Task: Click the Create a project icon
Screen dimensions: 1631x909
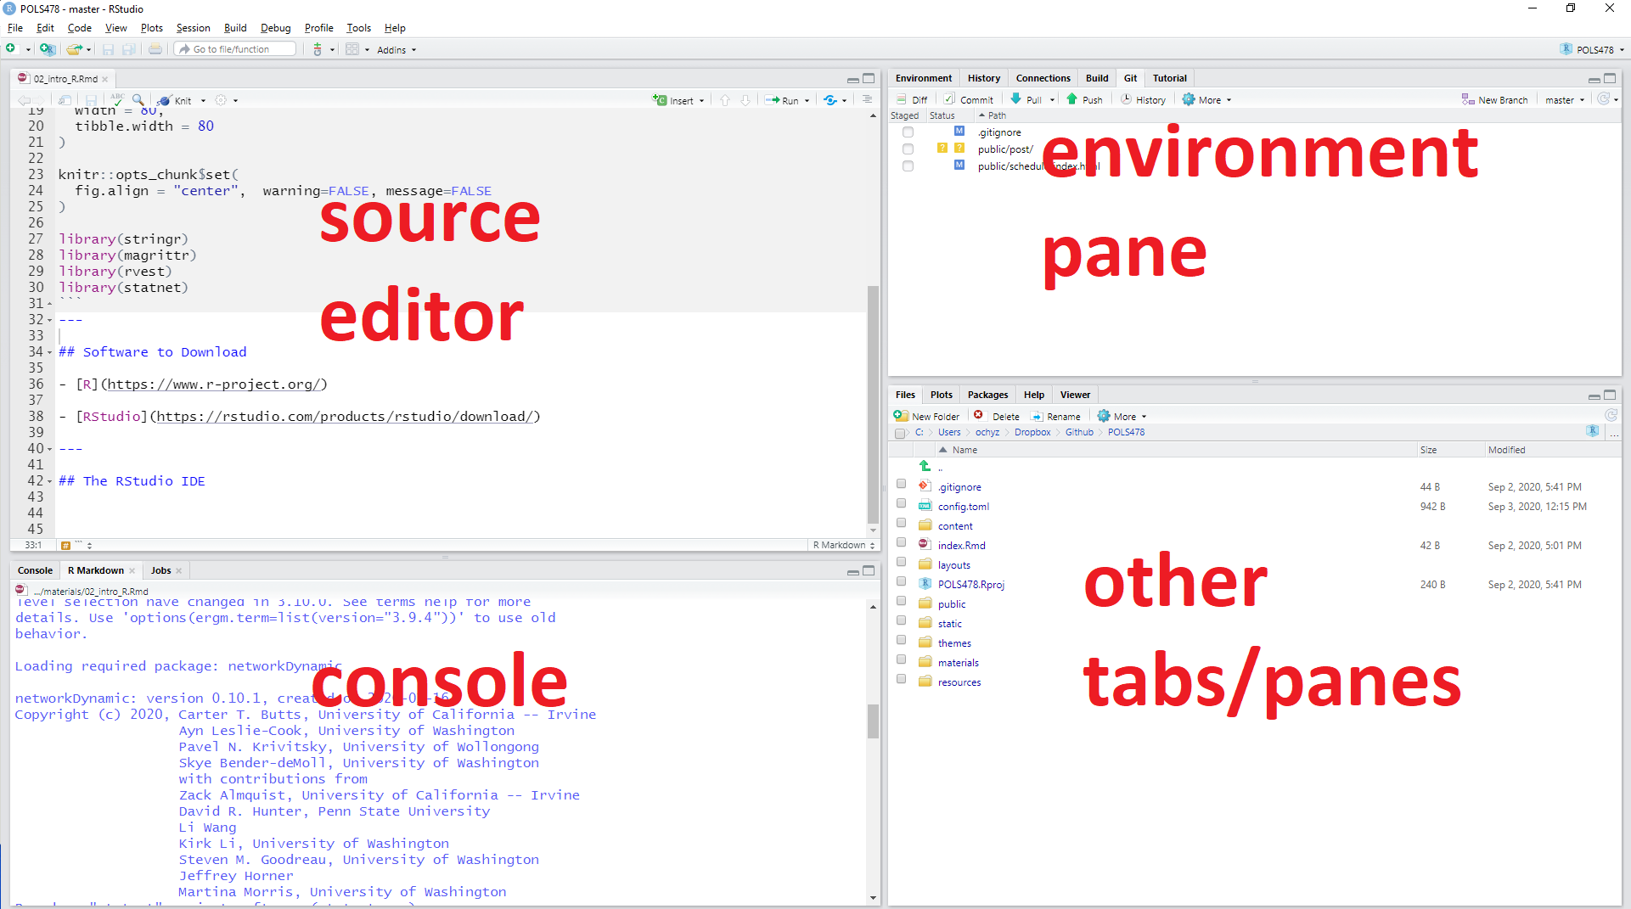Action: point(47,49)
